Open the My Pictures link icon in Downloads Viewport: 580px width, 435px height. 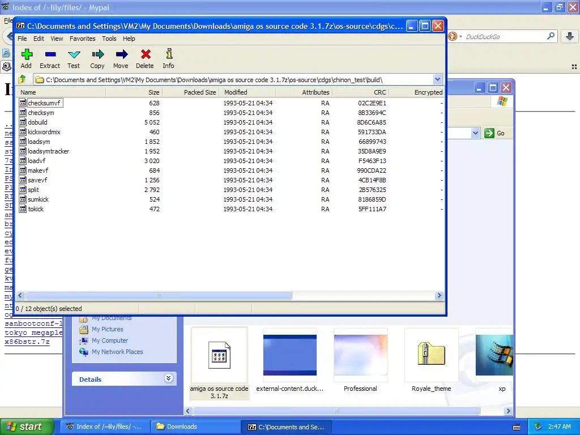pos(84,329)
